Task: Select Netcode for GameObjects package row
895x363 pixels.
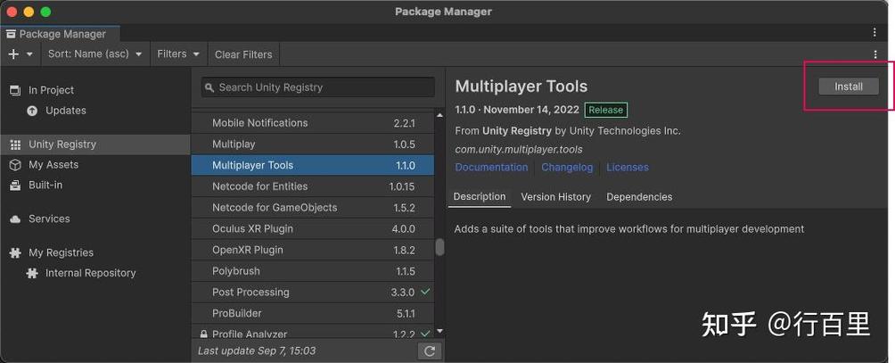Action: (313, 208)
